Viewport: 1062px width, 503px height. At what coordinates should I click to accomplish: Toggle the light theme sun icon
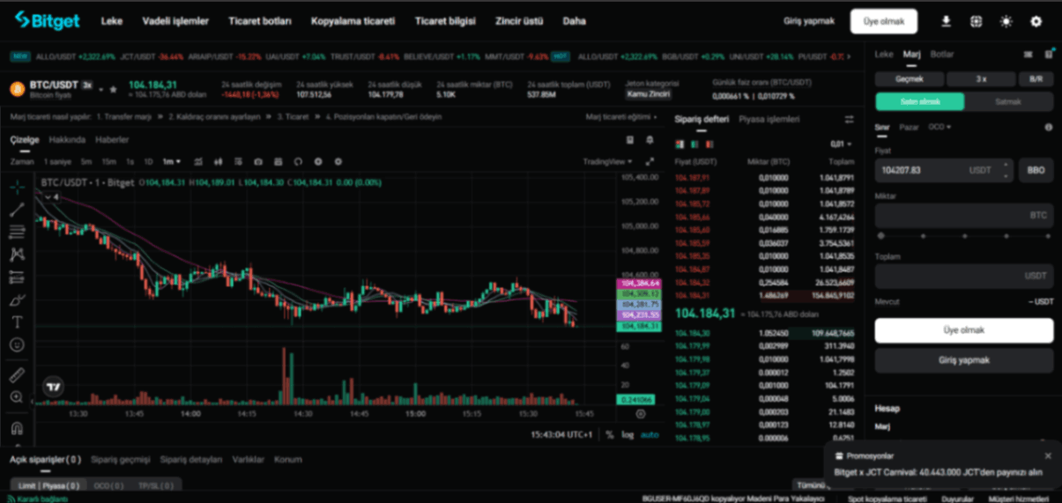[x=1006, y=21]
